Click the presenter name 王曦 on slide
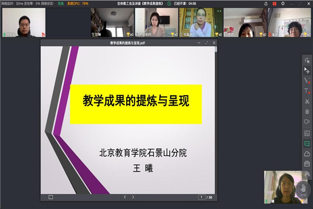The image size is (313, 209). coord(143,168)
